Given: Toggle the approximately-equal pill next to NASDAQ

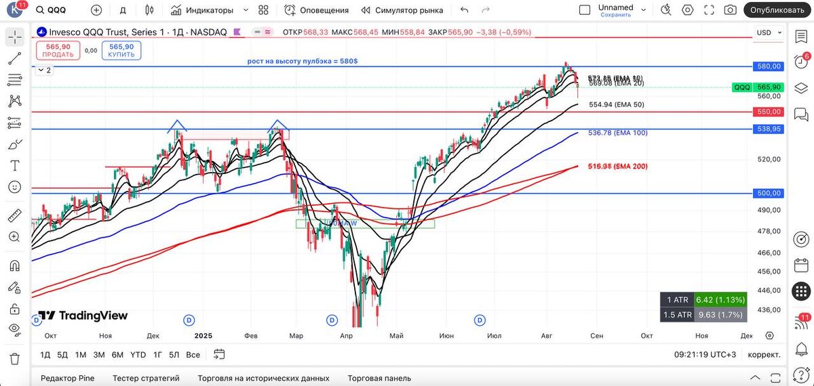Looking at the screenshot, I should (x=267, y=32).
